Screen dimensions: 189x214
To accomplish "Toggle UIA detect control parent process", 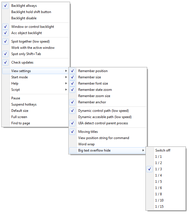I will [108, 123].
